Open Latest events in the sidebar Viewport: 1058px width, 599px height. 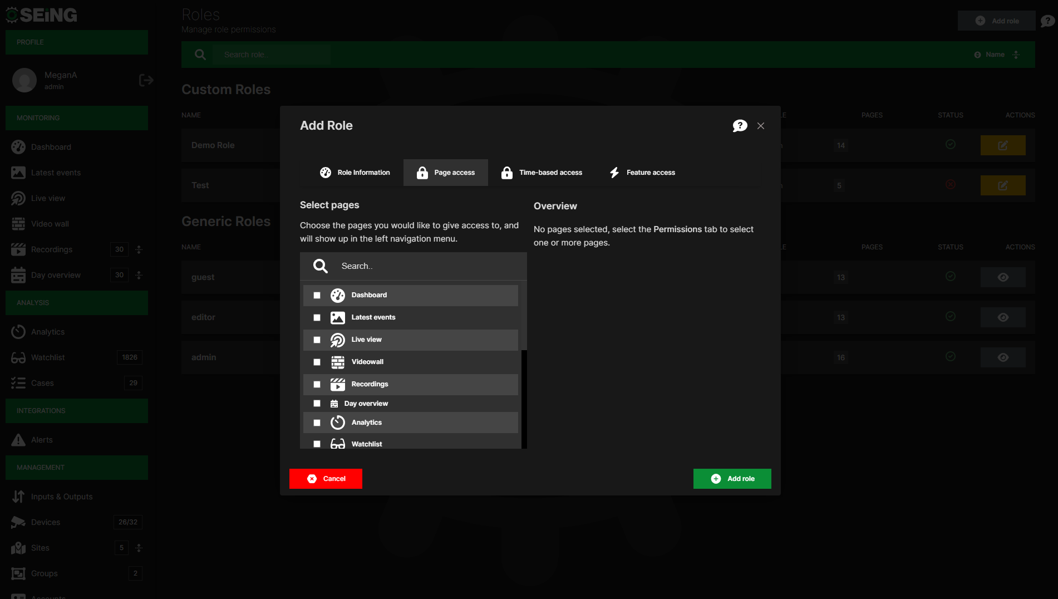(56, 173)
